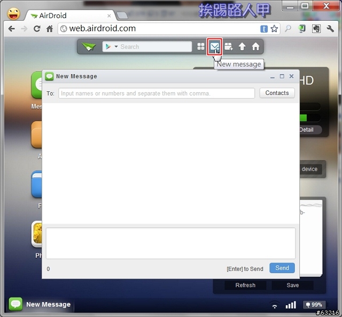Screen dimensions: 342x317
Task: Click the Refresh button in clipboard panel
Action: point(245,285)
